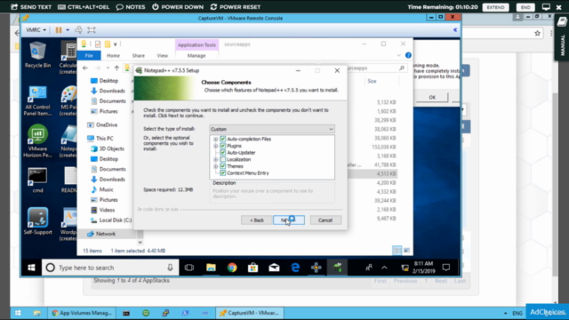Click the VMRC fullscreen icon

(92, 30)
